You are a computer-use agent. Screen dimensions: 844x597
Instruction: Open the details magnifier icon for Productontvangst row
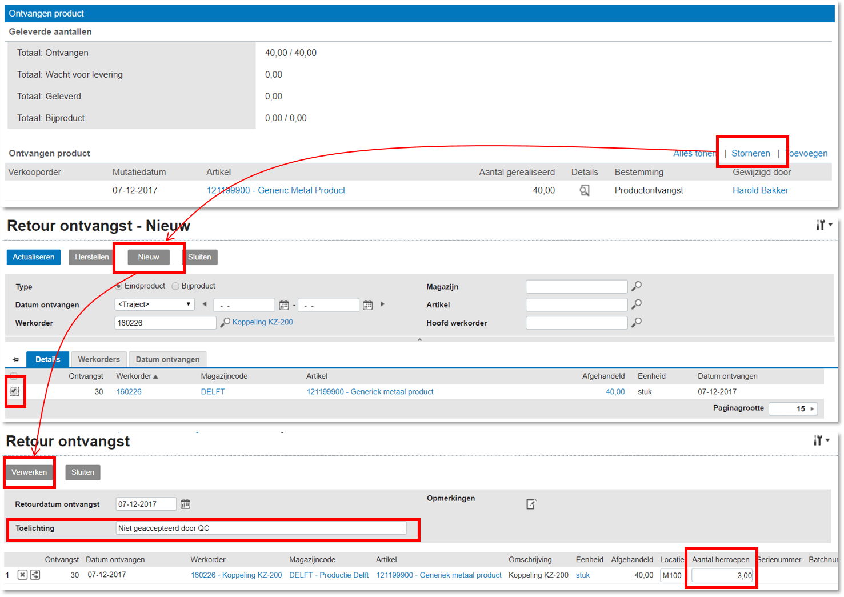coord(584,190)
